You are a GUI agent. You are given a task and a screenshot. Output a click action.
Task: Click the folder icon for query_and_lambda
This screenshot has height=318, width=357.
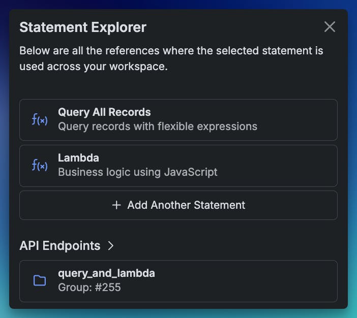click(40, 280)
